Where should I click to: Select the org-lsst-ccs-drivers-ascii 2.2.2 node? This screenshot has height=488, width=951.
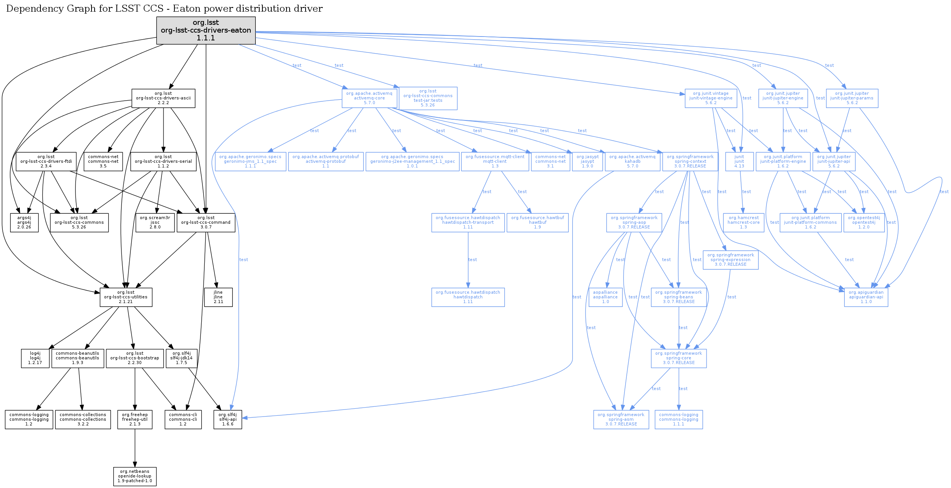click(163, 98)
